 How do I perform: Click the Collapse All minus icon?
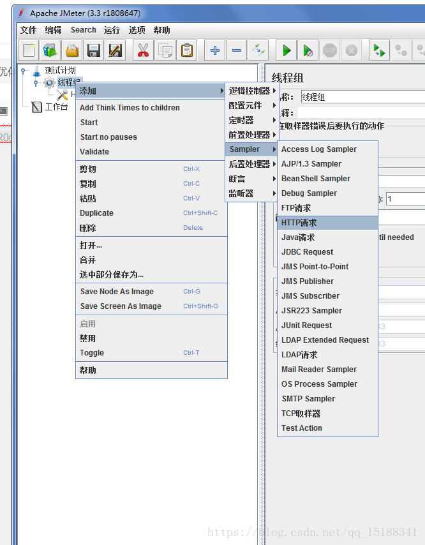pos(237,51)
